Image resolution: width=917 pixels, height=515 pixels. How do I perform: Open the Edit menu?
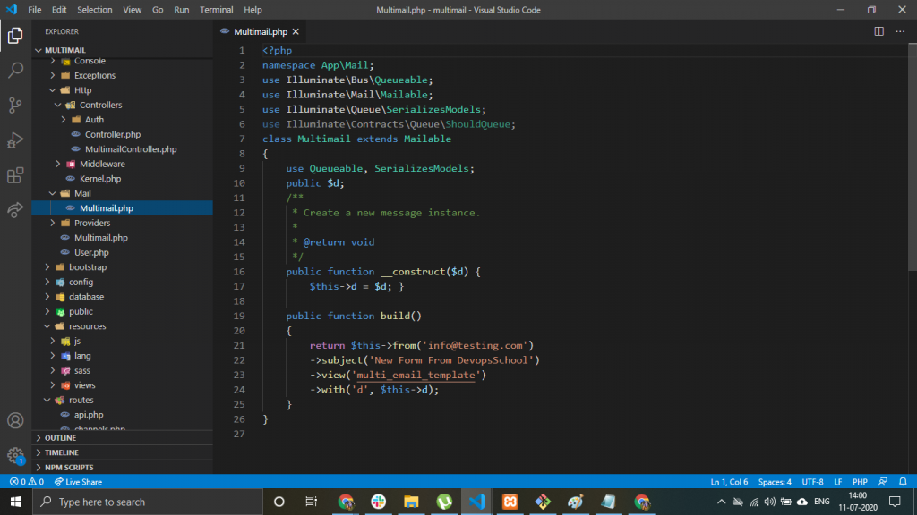[58, 9]
